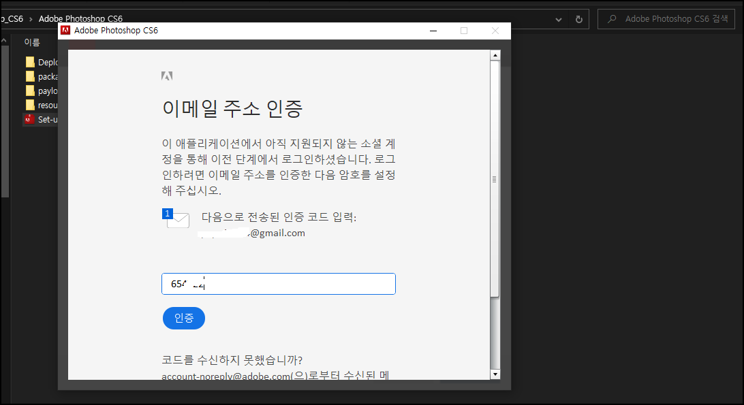Open the Explorer address bar history dropdown
Image resolution: width=744 pixels, height=405 pixels.
coord(559,20)
